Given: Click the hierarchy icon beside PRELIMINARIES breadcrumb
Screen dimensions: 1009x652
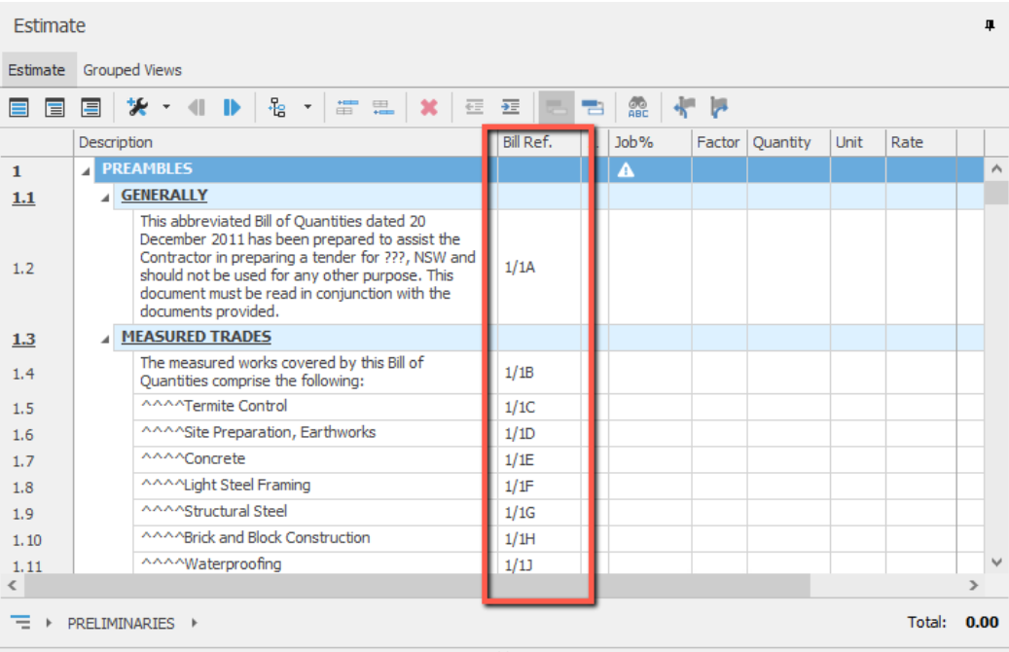Looking at the screenshot, I should pos(21,623).
